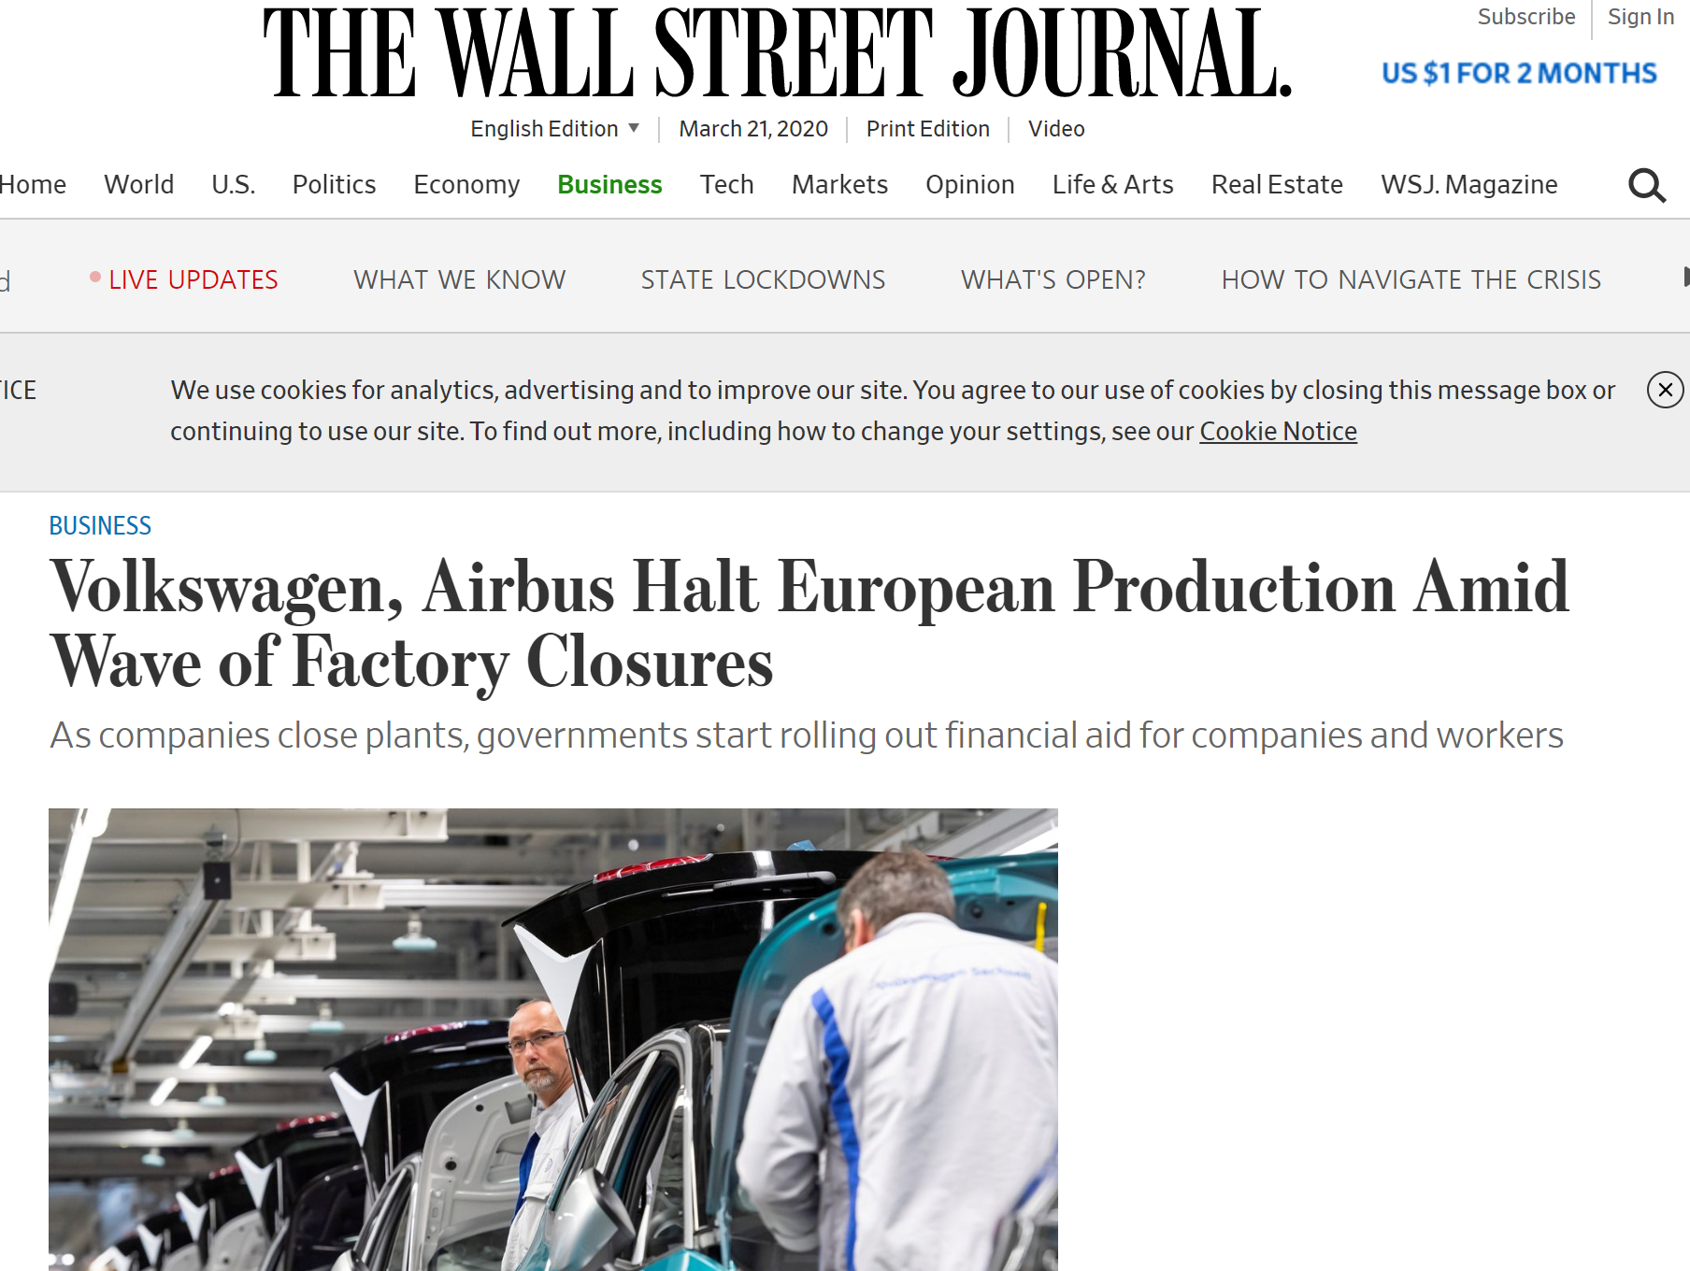Click the March 21, 2020 date

tap(753, 129)
